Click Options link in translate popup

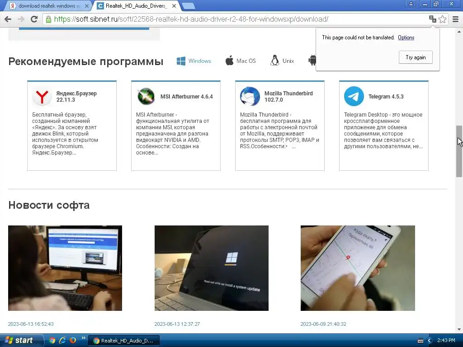406,38
